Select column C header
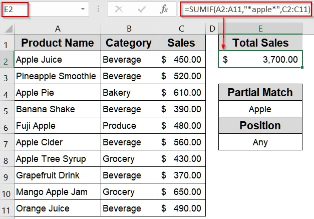 [181, 29]
